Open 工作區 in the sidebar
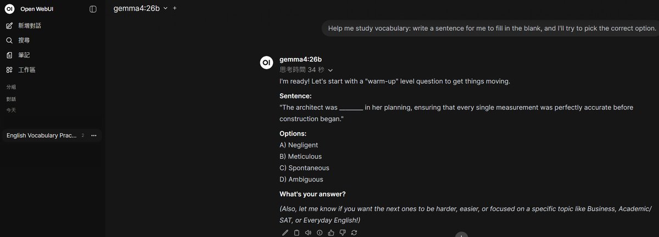The height and width of the screenshot is (237, 659). coord(26,70)
